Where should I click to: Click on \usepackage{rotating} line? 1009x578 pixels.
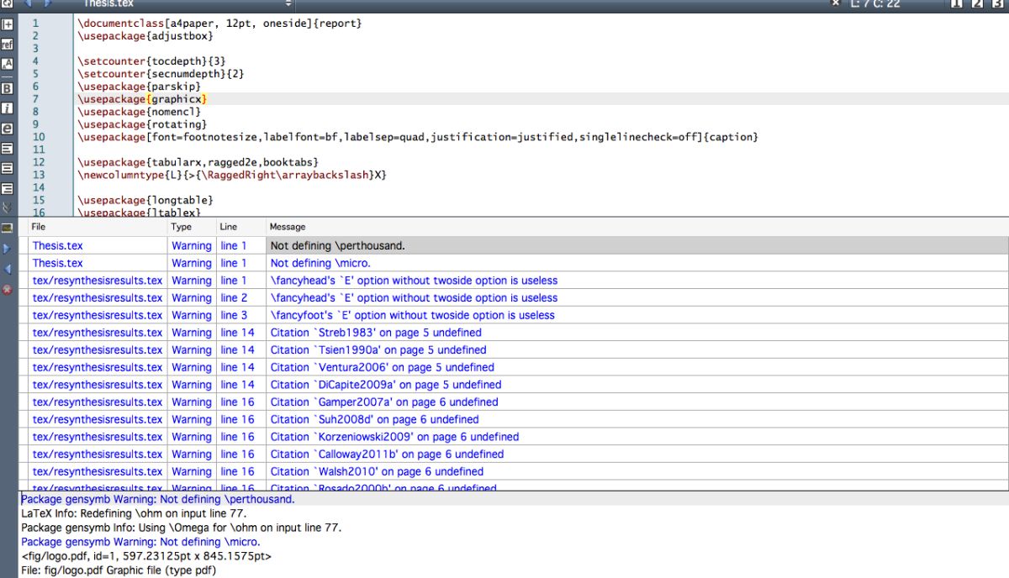(142, 124)
